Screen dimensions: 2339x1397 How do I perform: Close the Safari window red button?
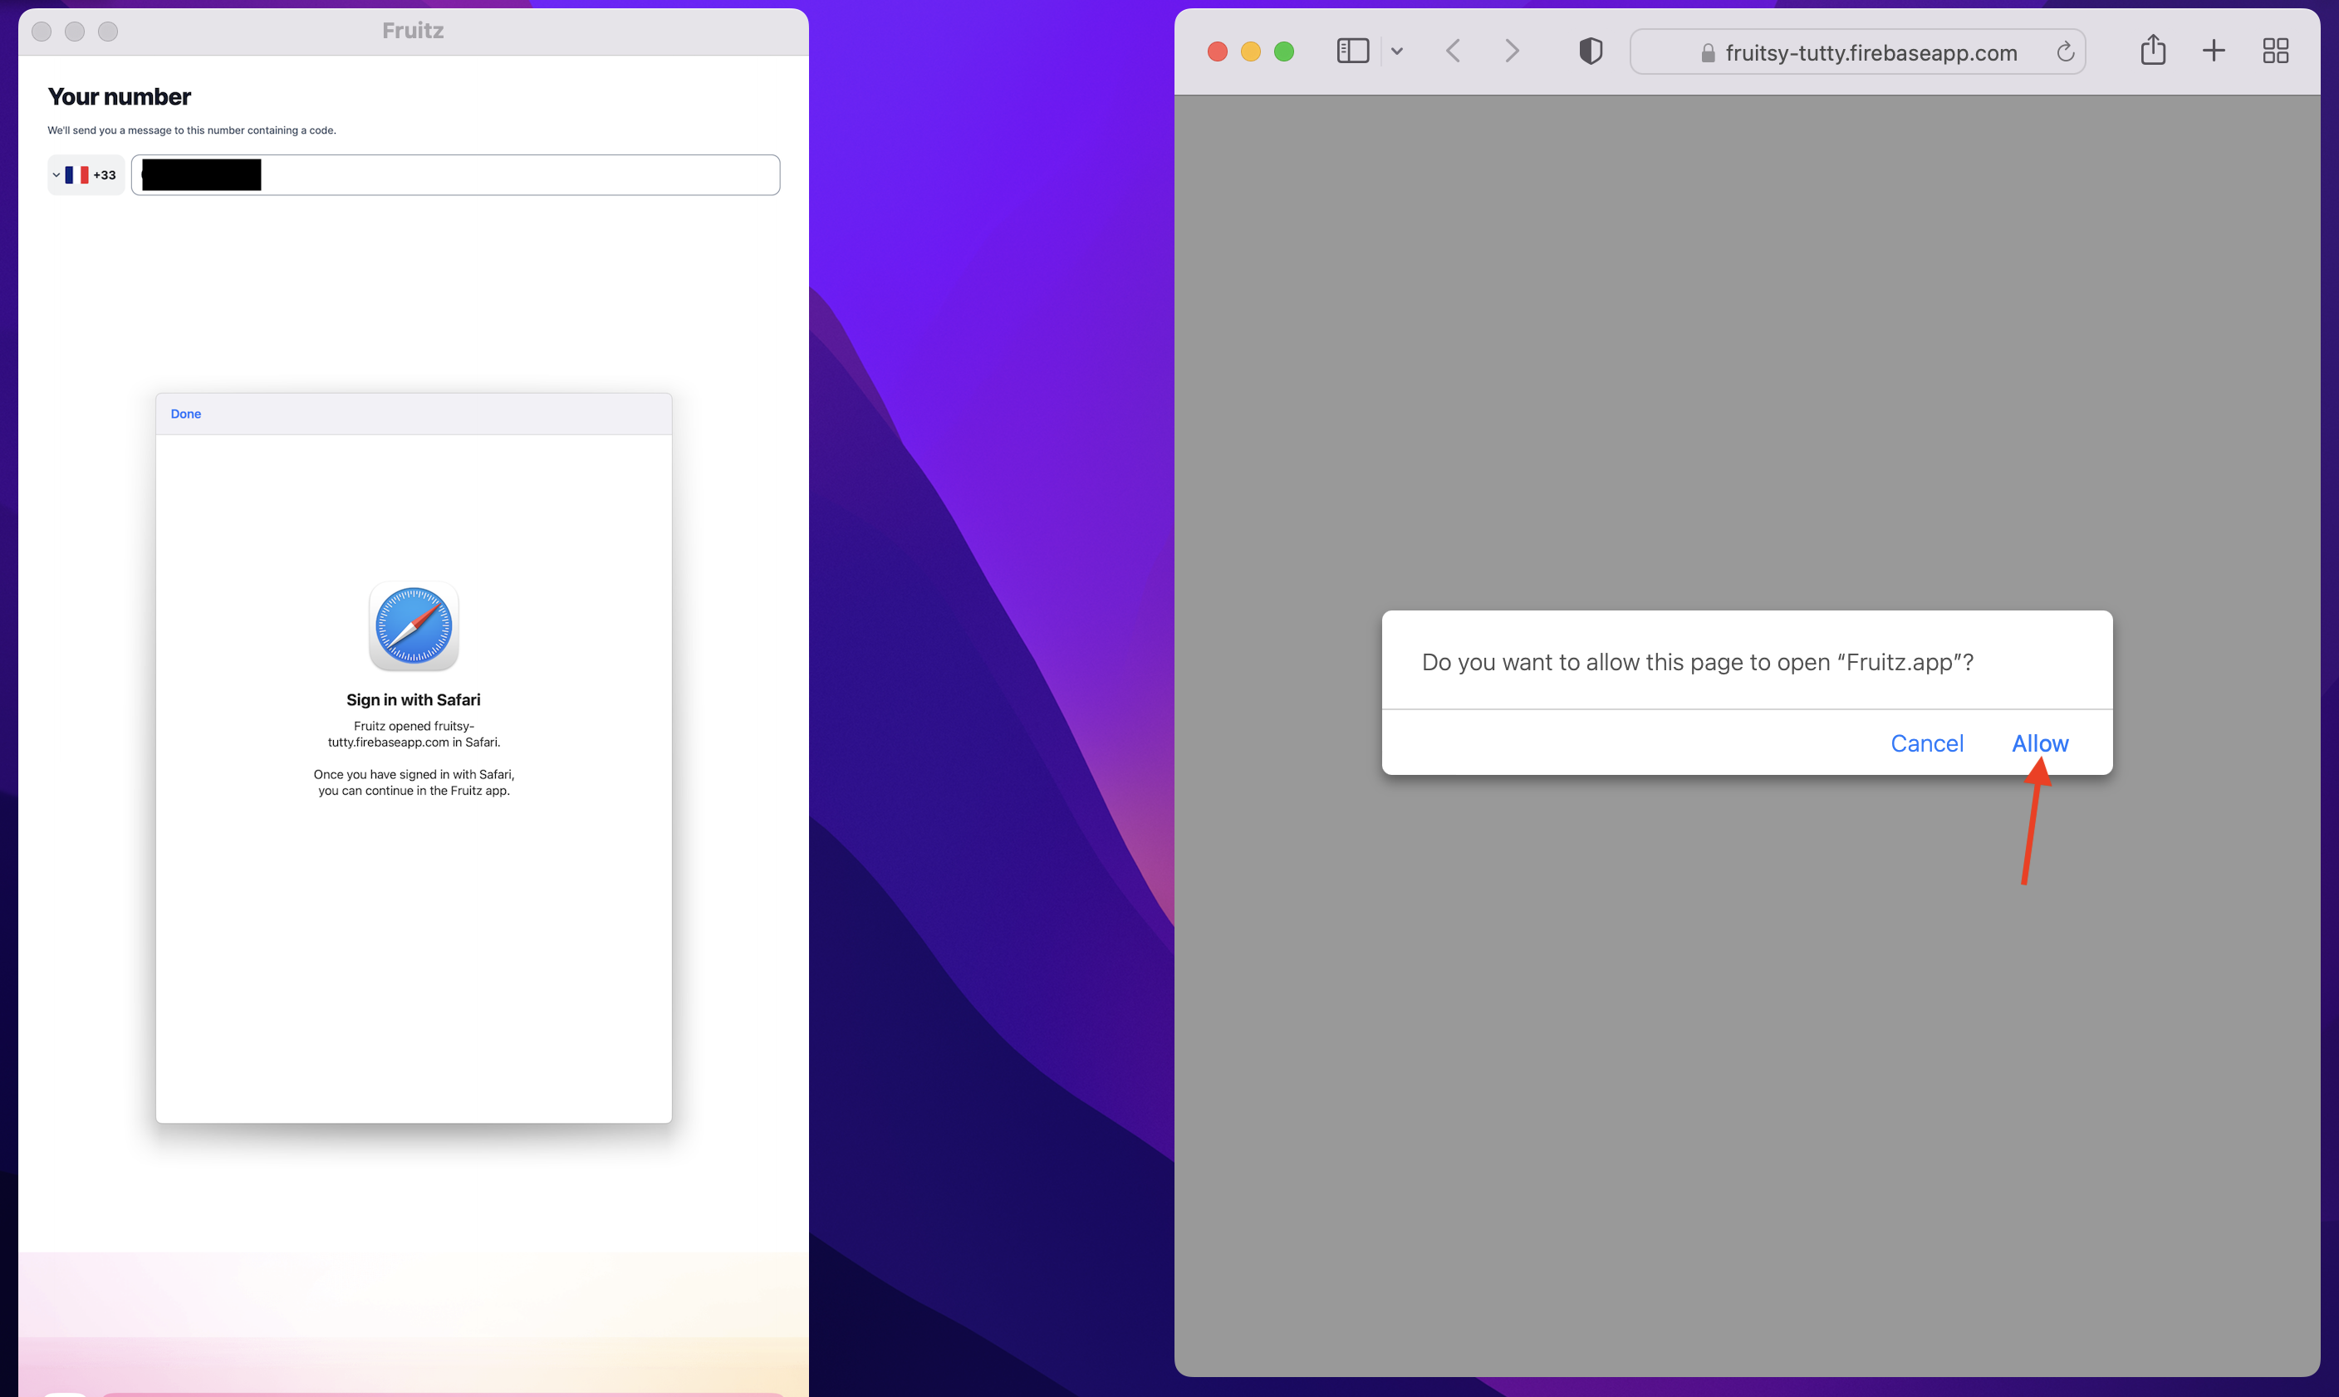point(1217,51)
